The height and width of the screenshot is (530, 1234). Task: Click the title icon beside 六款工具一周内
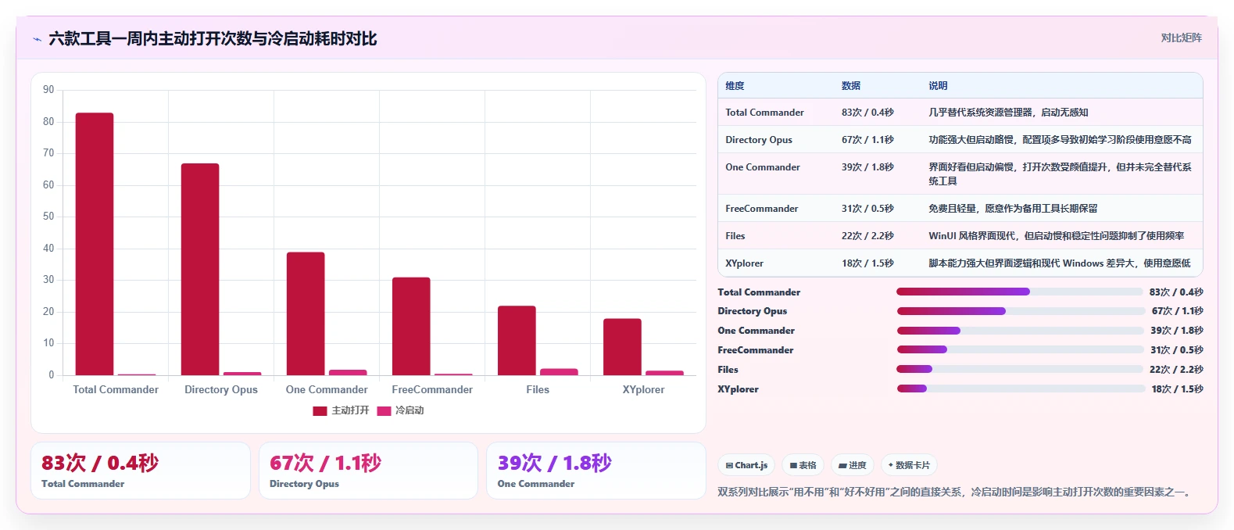click(37, 39)
